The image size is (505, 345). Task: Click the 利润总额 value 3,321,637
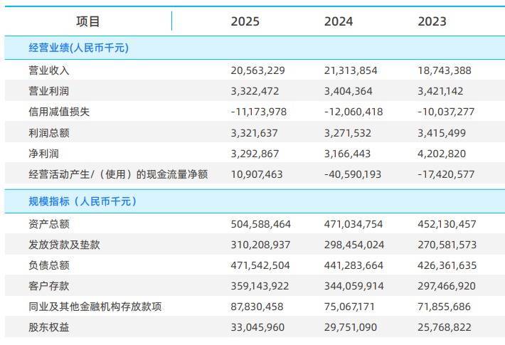click(x=255, y=132)
